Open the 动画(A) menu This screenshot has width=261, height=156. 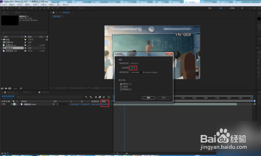(44, 5)
